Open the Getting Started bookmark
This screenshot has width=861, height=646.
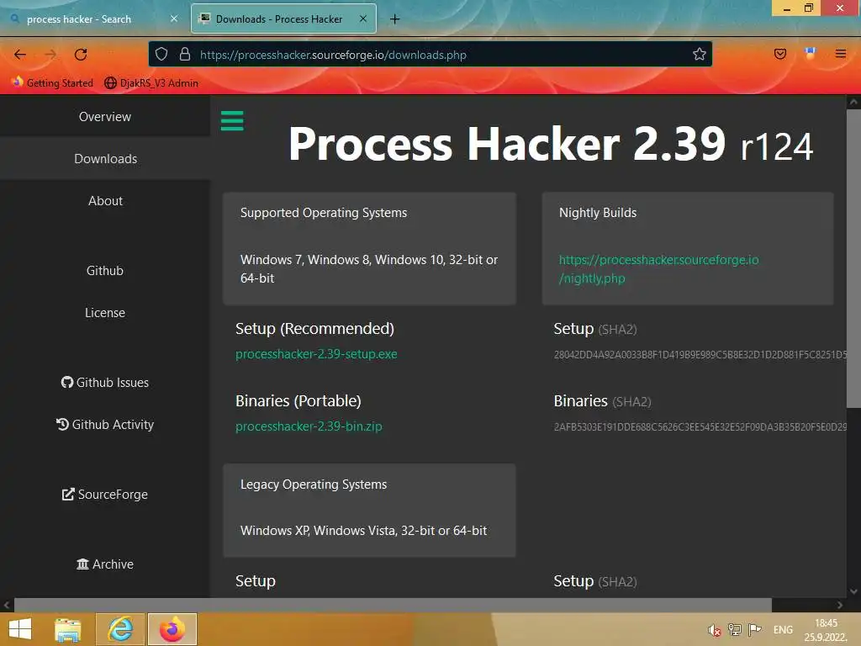click(53, 83)
